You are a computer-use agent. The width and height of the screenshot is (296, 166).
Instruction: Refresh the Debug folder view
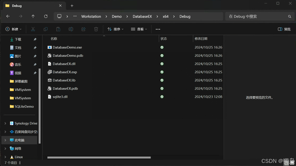46,16
